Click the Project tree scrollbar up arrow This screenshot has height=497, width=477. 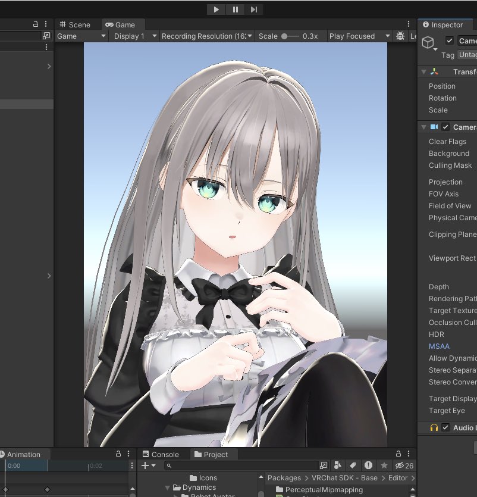pyautogui.click(x=261, y=477)
